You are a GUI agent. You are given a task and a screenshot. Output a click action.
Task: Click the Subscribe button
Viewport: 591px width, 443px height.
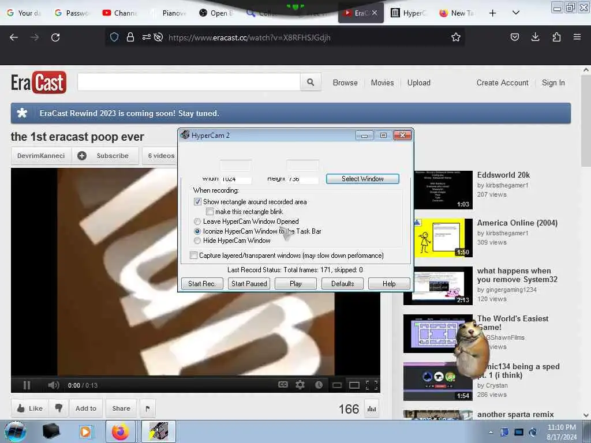113,156
